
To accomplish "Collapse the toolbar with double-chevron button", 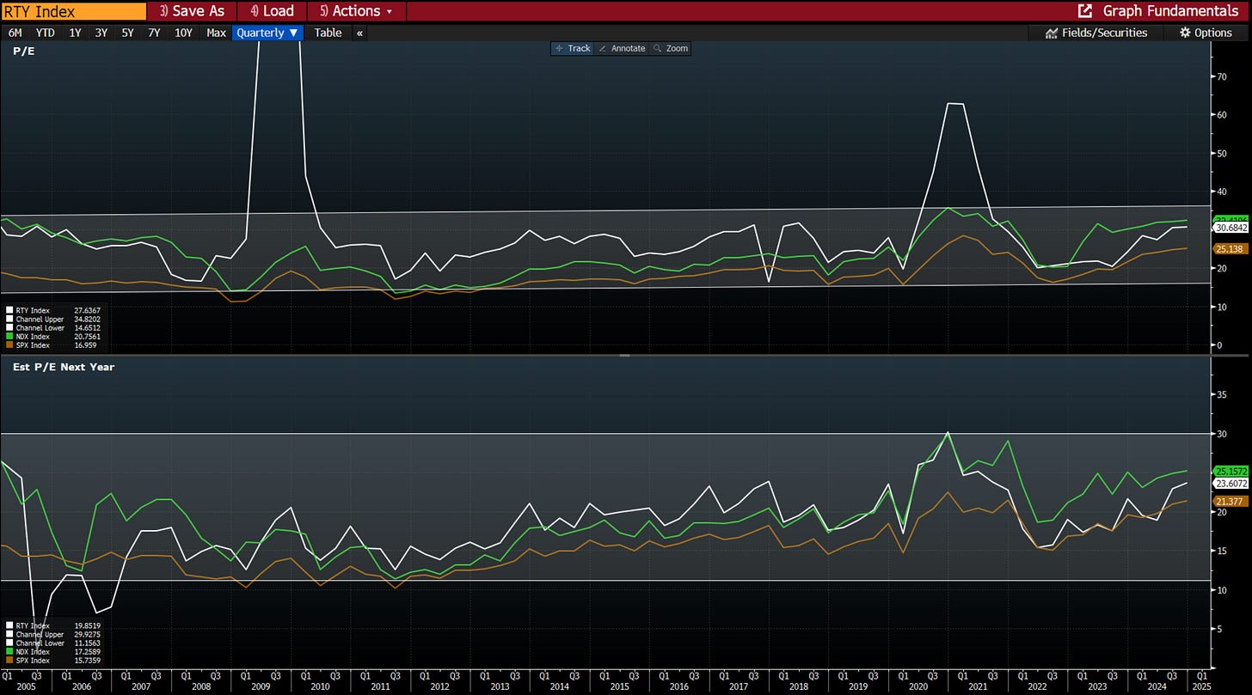I will click(359, 33).
